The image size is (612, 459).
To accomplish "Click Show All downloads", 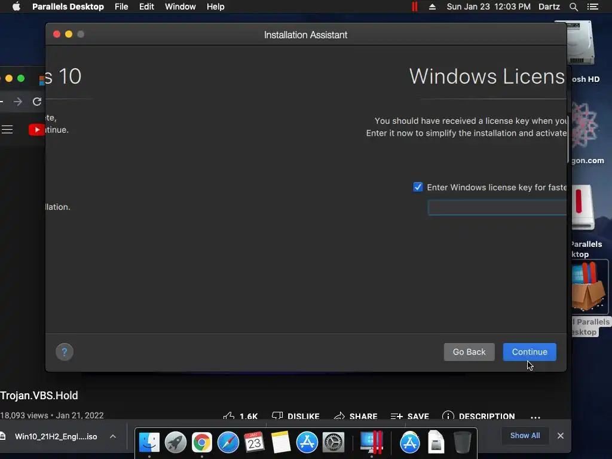I will [525, 436].
